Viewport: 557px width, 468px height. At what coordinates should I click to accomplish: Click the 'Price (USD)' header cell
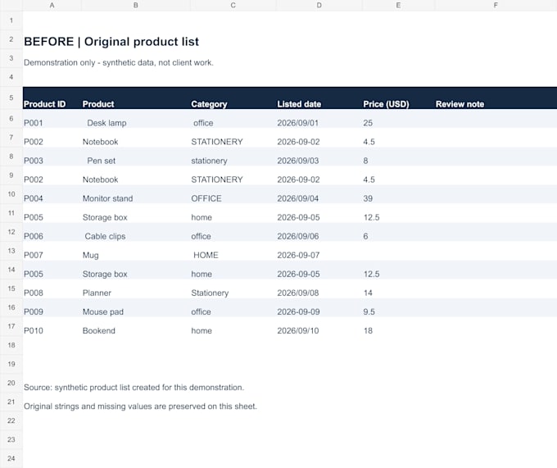coord(398,98)
